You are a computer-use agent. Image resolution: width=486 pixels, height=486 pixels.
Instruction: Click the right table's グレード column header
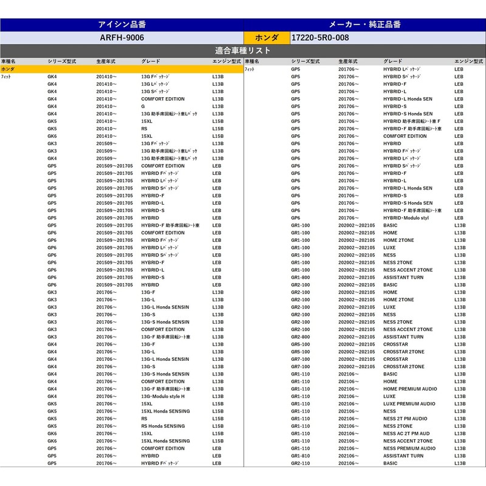click(392, 62)
